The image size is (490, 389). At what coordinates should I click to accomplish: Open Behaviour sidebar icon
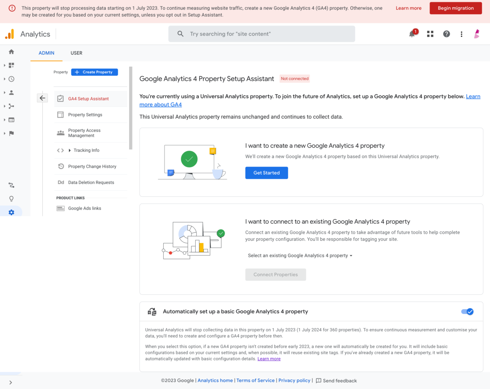[x=11, y=120]
